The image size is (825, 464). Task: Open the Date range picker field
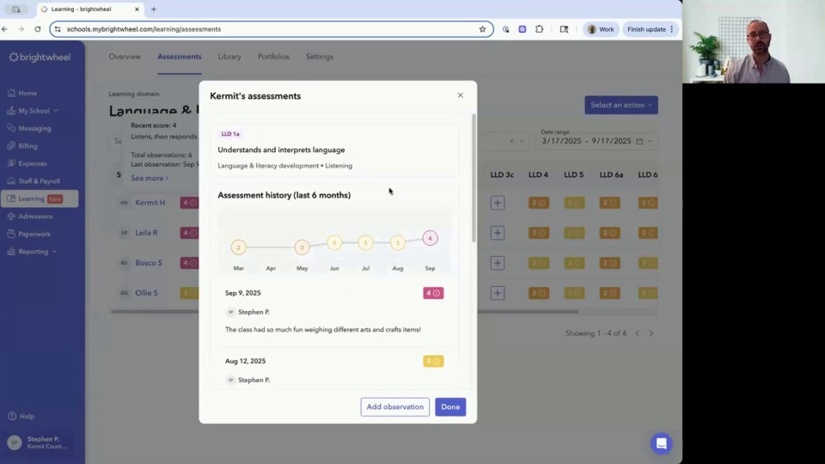(x=596, y=141)
